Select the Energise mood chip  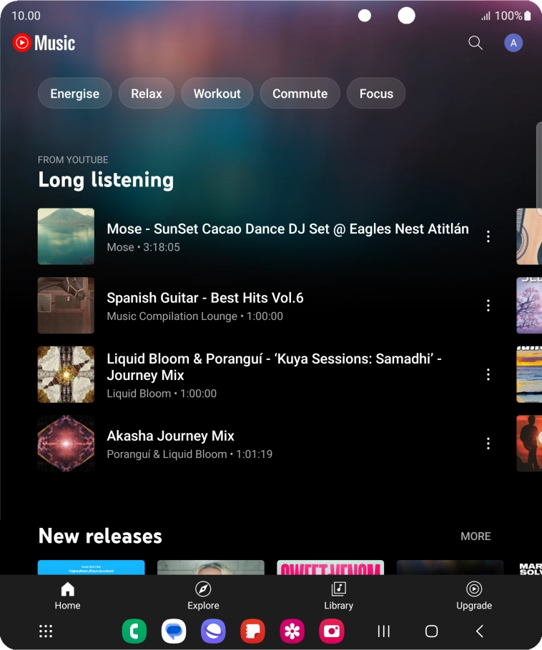(74, 94)
